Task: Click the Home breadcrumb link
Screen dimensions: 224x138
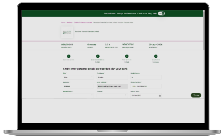Action: [63, 22]
